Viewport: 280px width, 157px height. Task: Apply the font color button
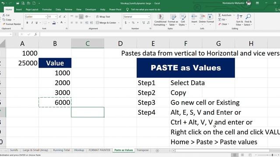coord(61,23)
